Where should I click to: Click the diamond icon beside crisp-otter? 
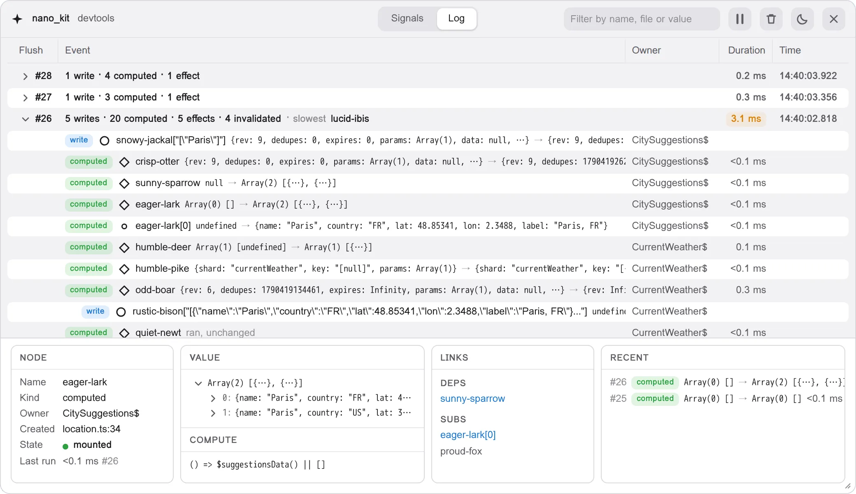[x=124, y=162]
